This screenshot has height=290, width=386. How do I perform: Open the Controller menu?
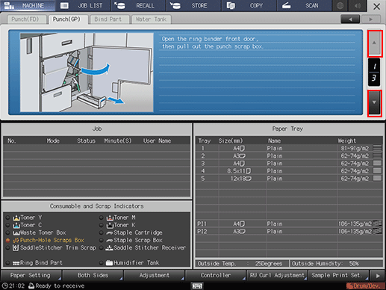[216, 276]
